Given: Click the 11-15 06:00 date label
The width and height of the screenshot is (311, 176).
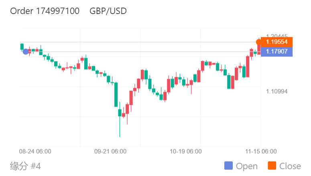Looking at the screenshot, I should point(261,152).
